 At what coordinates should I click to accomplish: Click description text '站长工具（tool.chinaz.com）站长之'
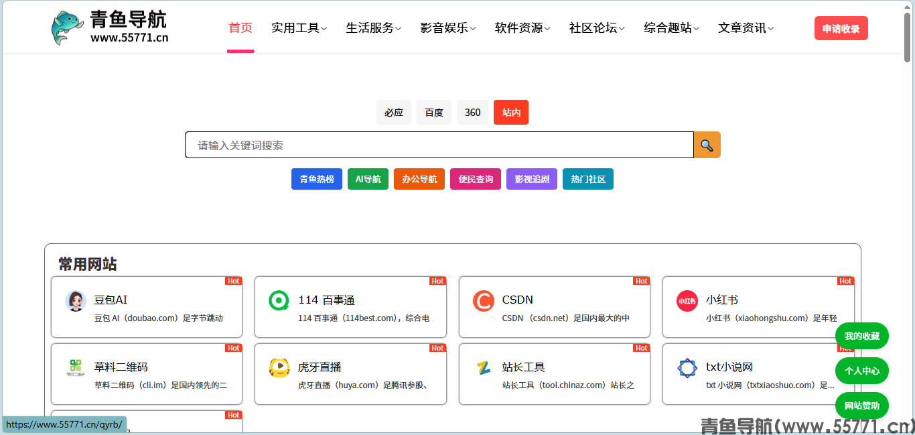click(568, 385)
